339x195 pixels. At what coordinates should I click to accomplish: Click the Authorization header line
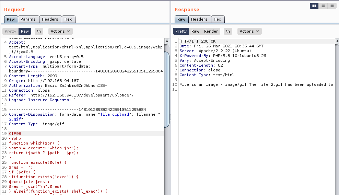point(58,85)
